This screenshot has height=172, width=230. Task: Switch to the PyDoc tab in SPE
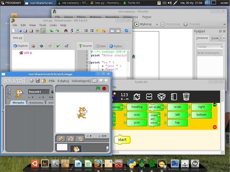point(116,46)
